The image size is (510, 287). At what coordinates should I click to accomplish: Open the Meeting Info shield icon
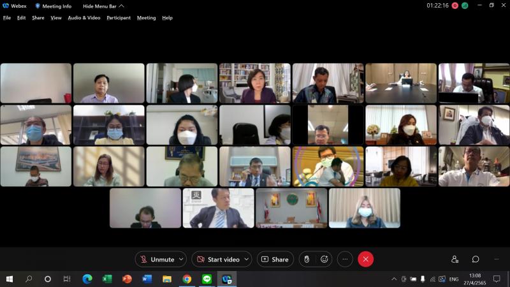pyautogui.click(x=38, y=6)
